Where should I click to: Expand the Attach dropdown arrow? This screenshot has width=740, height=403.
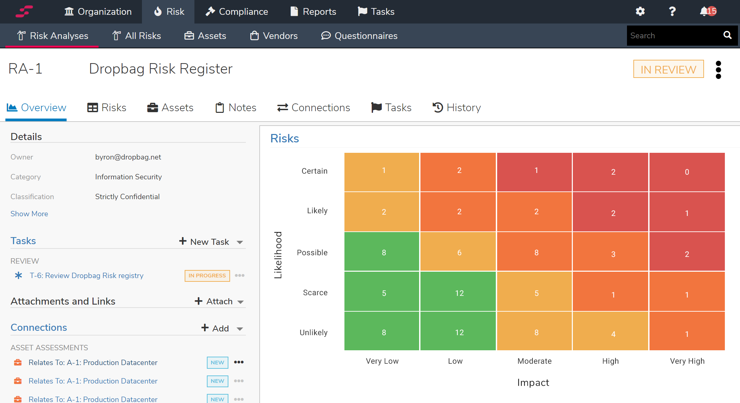240,302
